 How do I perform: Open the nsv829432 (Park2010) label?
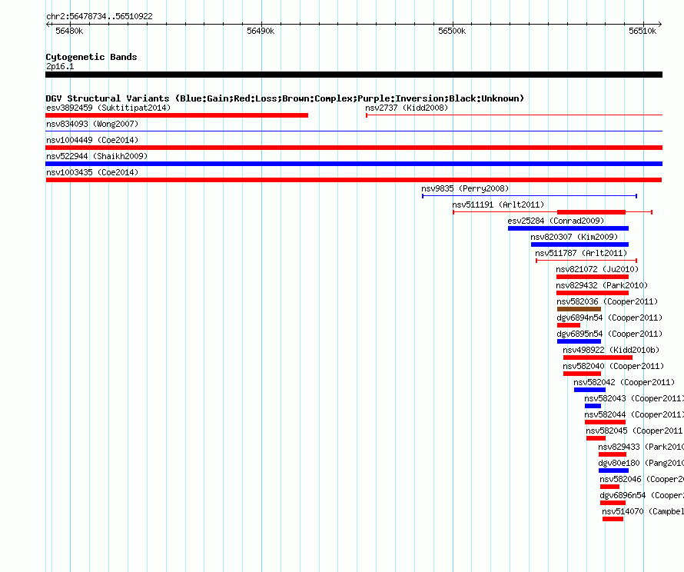pyautogui.click(x=602, y=285)
